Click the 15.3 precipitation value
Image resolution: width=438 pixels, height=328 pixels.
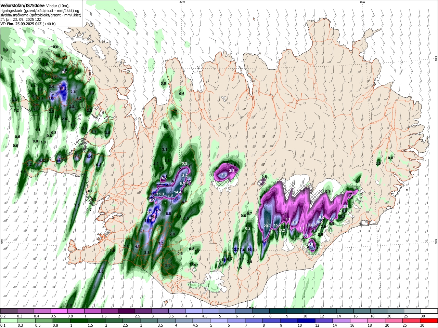(160, 194)
